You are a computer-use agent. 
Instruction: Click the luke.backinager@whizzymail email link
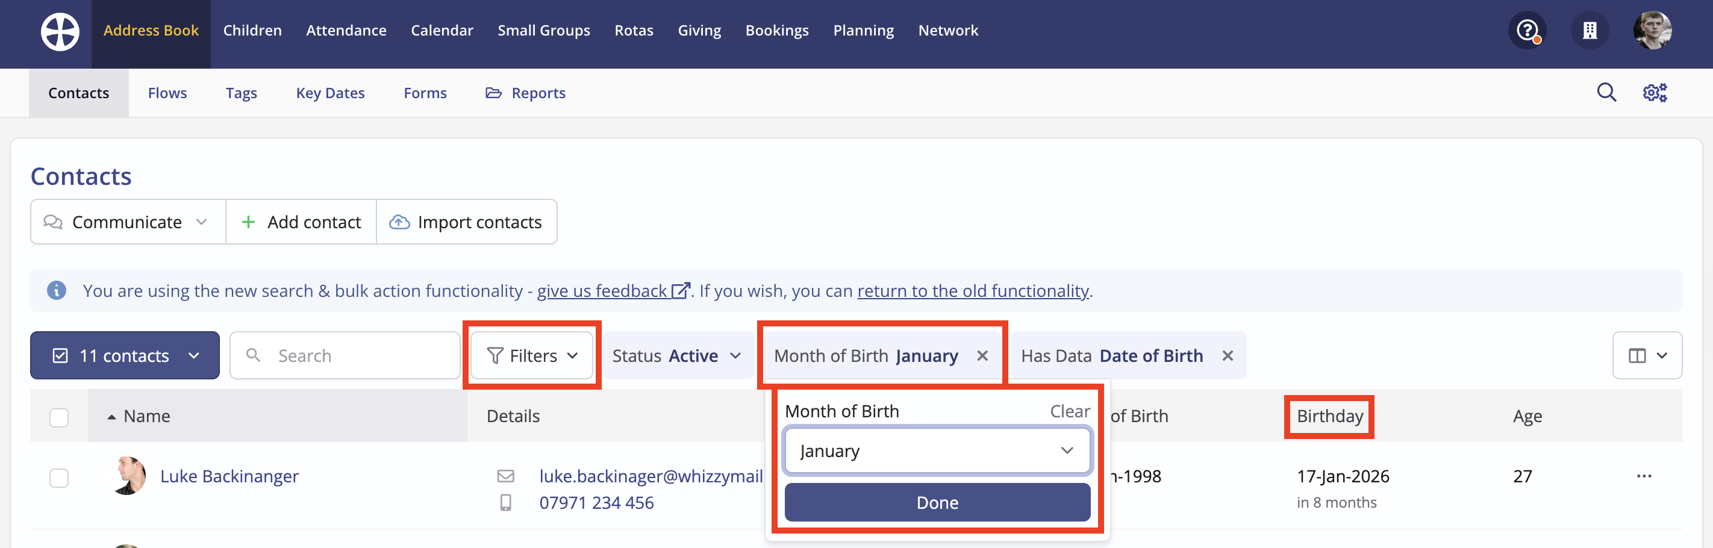click(651, 476)
